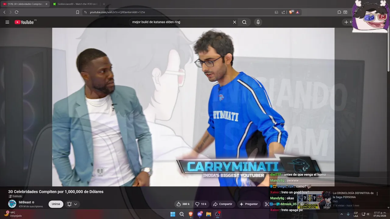This screenshot has width=390, height=219.
Task: Switch to the 30 Celebridades Compiten tab
Action: tap(25, 4)
